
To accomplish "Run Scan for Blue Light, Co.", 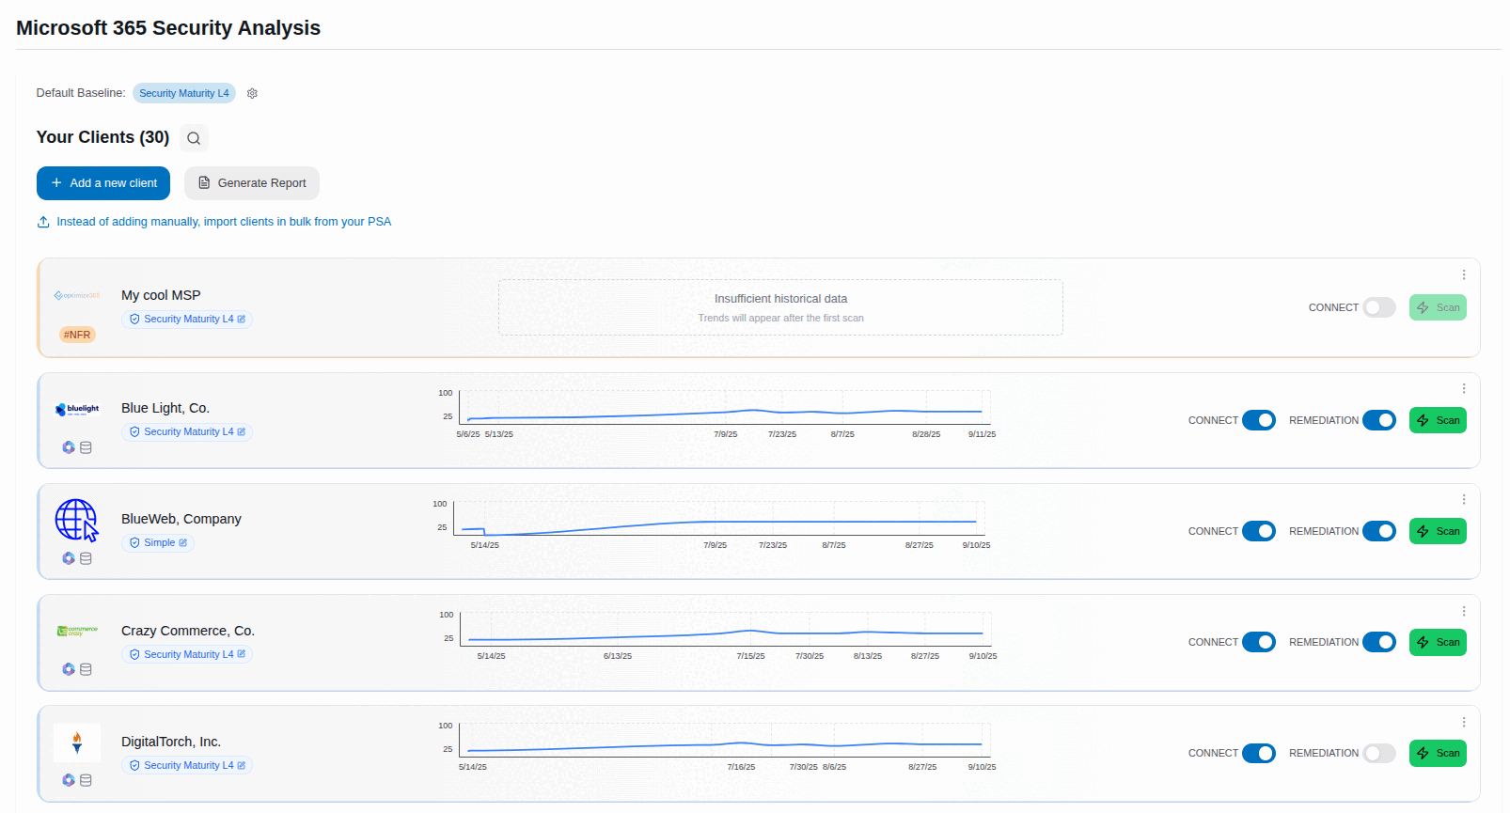I will [x=1438, y=420].
